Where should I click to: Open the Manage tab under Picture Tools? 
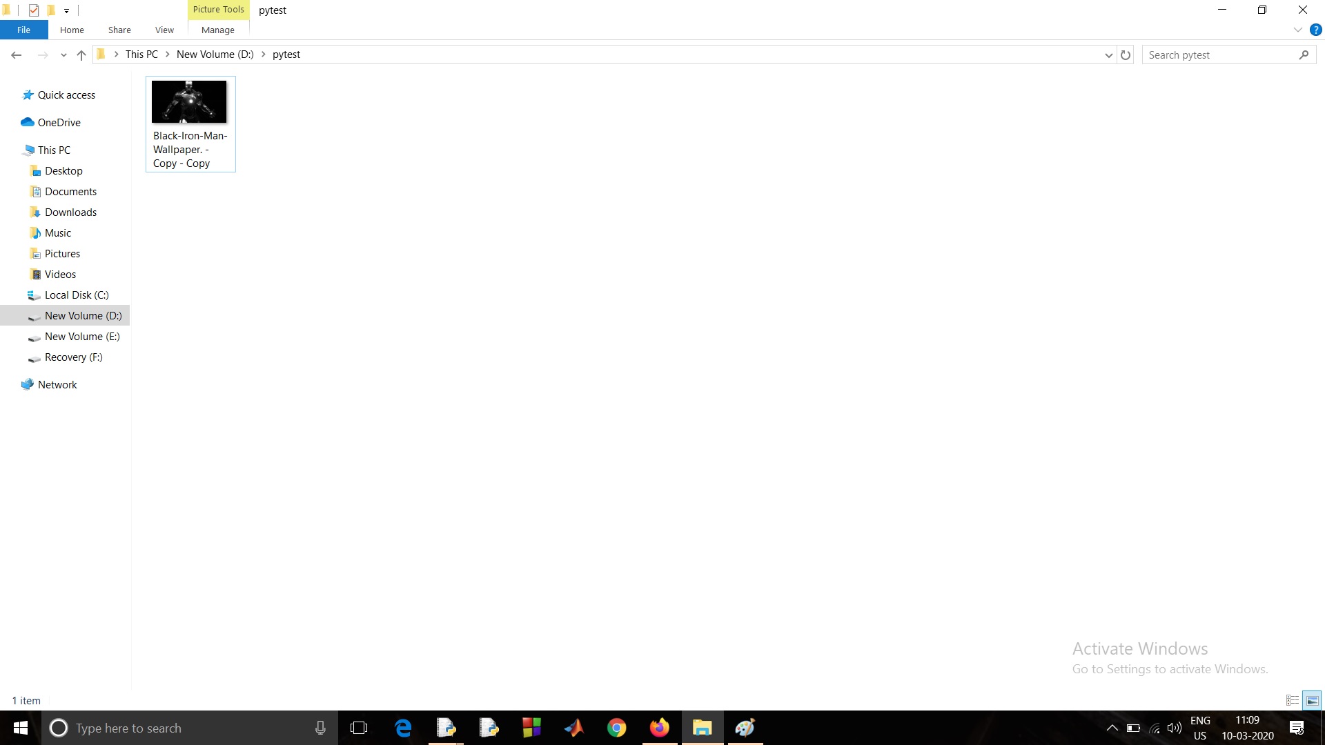pos(218,30)
